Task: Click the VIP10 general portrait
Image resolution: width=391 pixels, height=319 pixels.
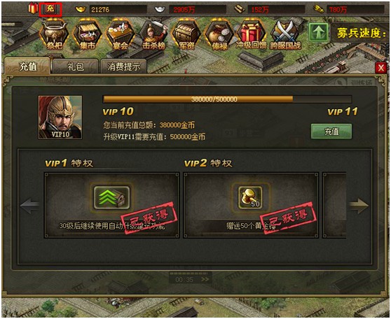Action: [x=60, y=117]
